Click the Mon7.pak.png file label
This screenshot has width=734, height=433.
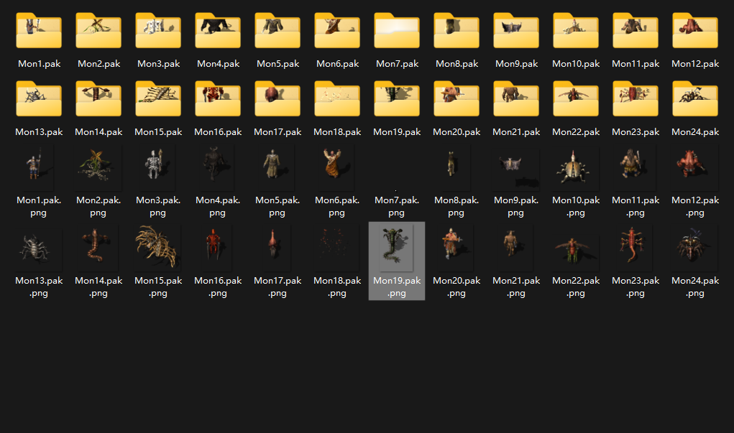point(397,207)
